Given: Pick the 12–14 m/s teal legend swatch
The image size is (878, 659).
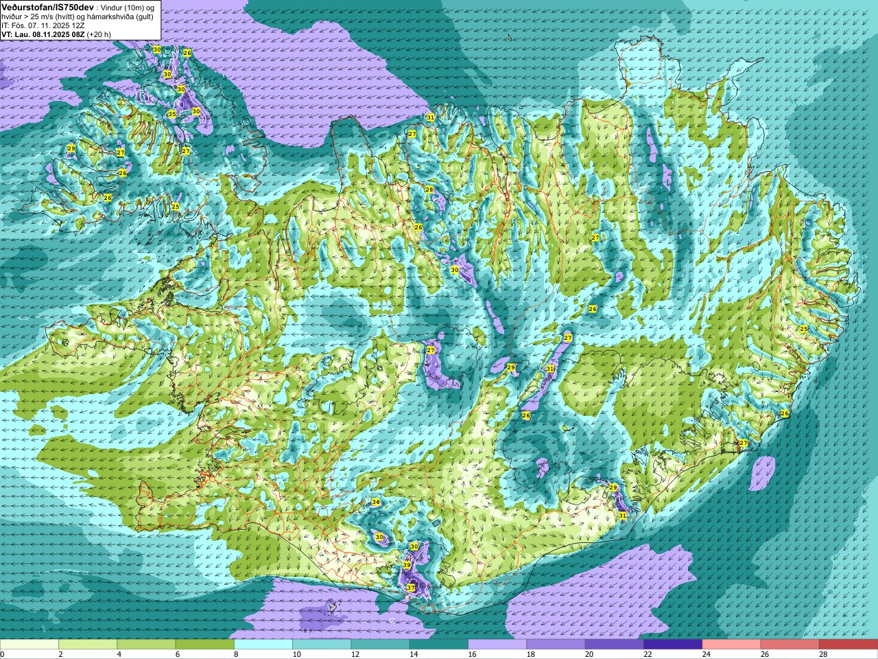Looking at the screenshot, I should pos(381,645).
